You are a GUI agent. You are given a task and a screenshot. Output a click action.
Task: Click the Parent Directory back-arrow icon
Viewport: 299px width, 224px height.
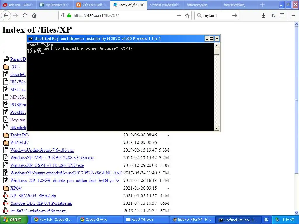click(x=6, y=59)
